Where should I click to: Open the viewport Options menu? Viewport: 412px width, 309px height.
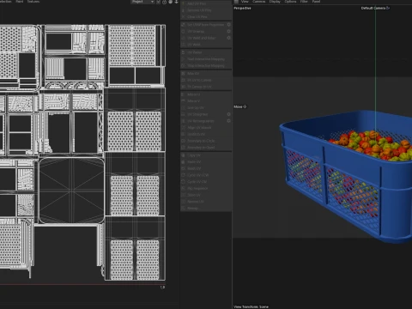coord(290,2)
